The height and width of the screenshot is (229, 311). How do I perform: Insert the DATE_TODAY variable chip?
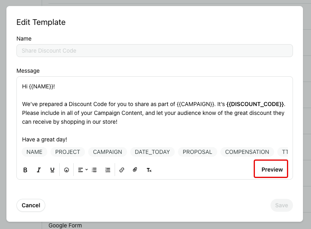152,152
